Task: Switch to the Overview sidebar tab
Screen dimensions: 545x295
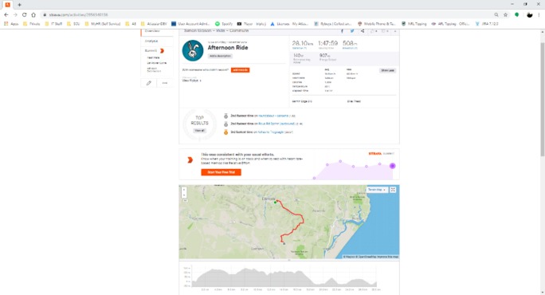Action: click(x=152, y=32)
